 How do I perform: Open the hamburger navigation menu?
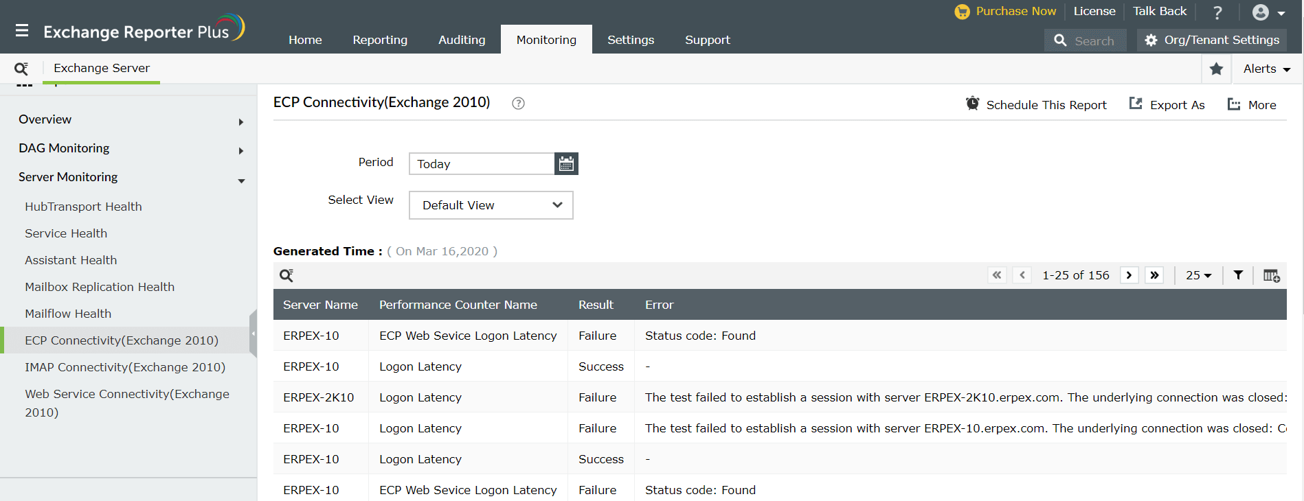(x=22, y=31)
